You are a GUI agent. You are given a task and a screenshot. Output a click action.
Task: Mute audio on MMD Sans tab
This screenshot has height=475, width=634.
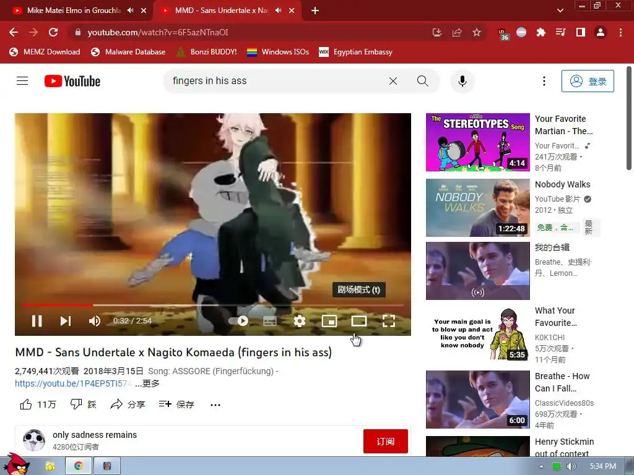tap(278, 11)
